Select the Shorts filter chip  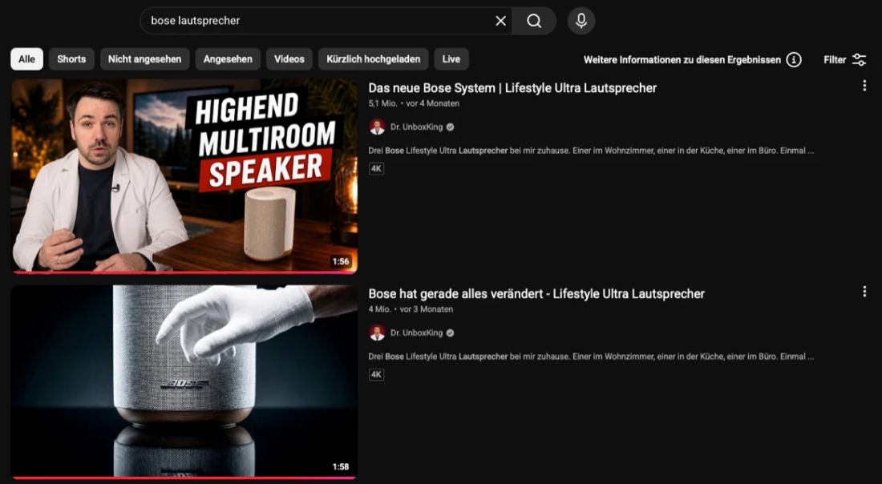click(x=71, y=59)
